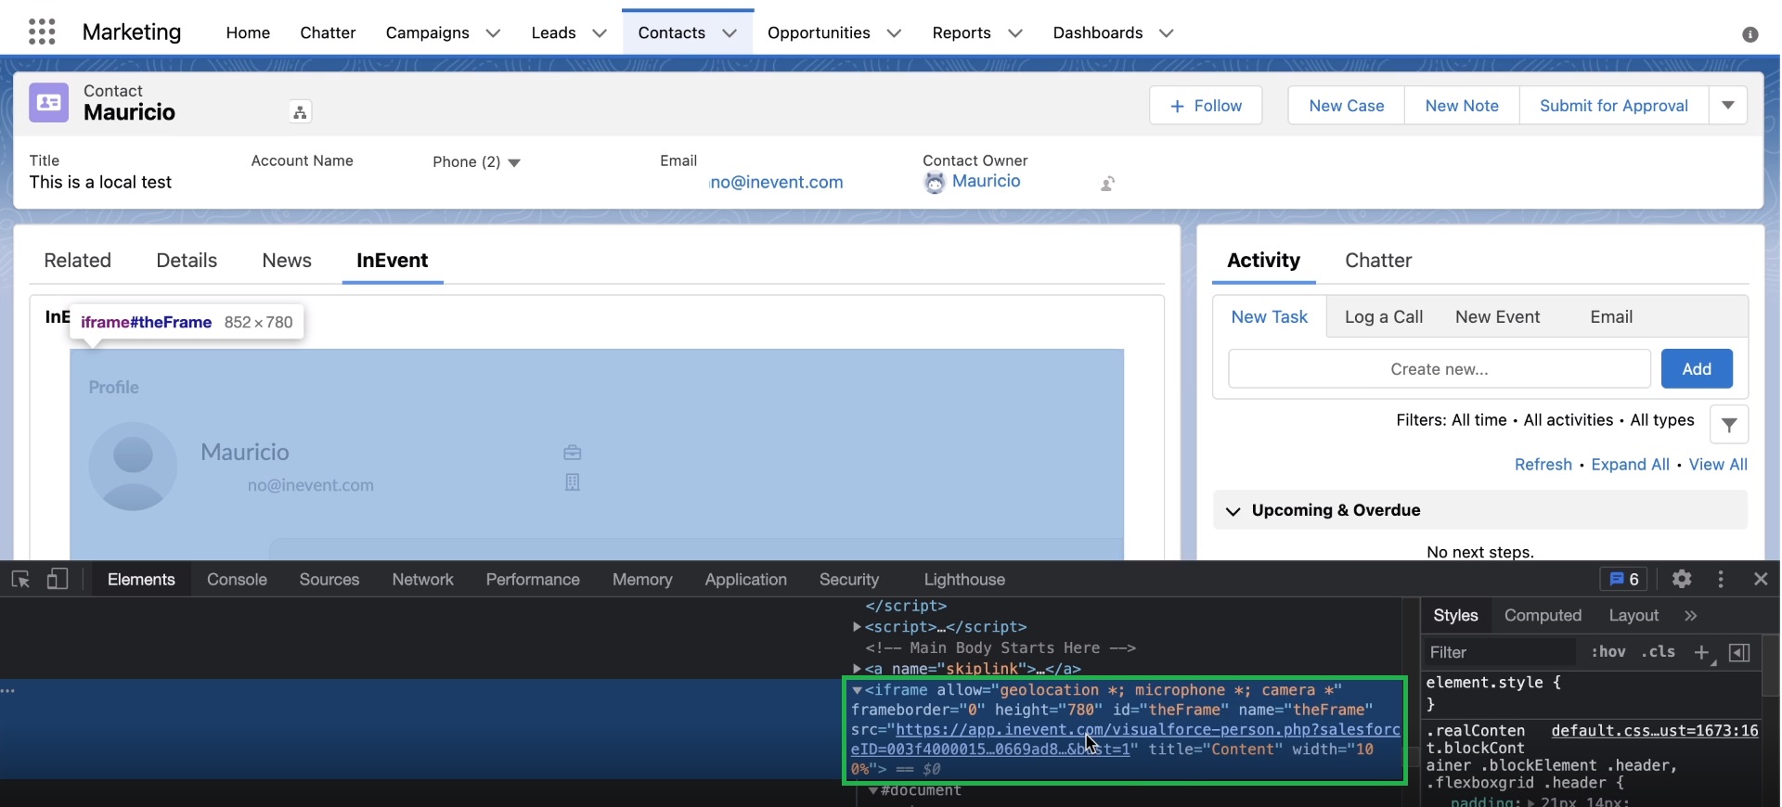Open the more actions dropdown beside Submit for Approval

coord(1728,106)
